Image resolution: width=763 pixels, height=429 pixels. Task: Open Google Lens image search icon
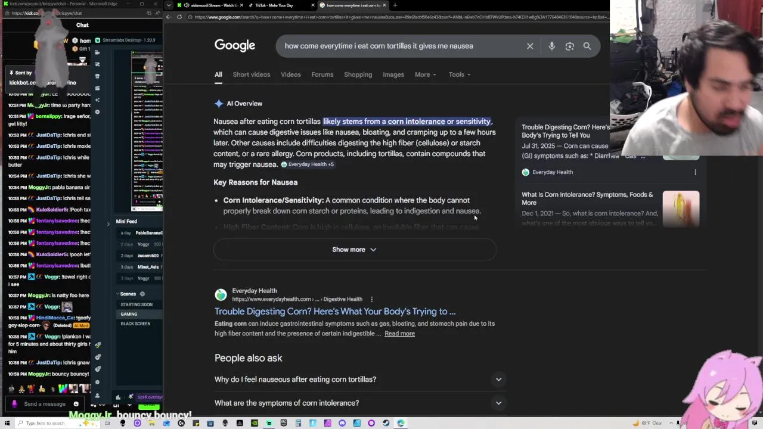[569, 46]
